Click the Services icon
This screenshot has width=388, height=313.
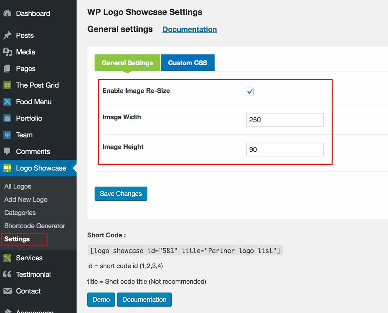(7, 258)
